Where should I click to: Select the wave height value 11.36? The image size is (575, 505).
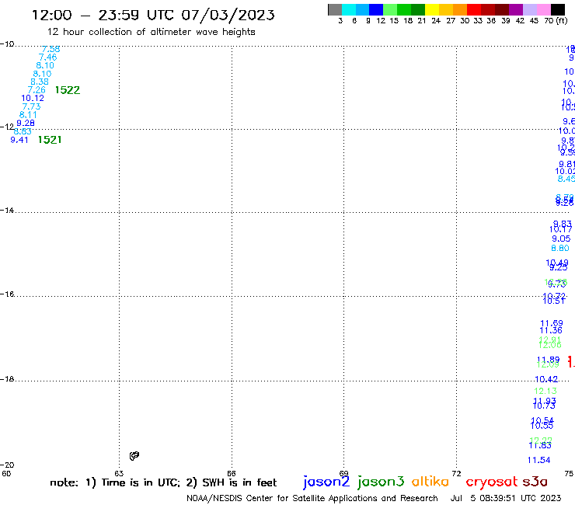click(551, 330)
